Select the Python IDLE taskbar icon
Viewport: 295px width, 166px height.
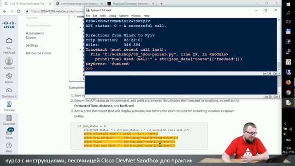tap(288, 102)
